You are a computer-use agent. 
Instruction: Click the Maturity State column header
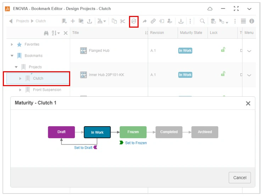(x=191, y=33)
